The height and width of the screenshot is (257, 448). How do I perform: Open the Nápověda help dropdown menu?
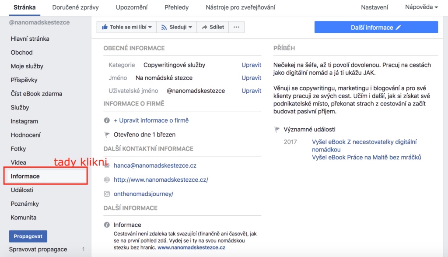tap(421, 7)
